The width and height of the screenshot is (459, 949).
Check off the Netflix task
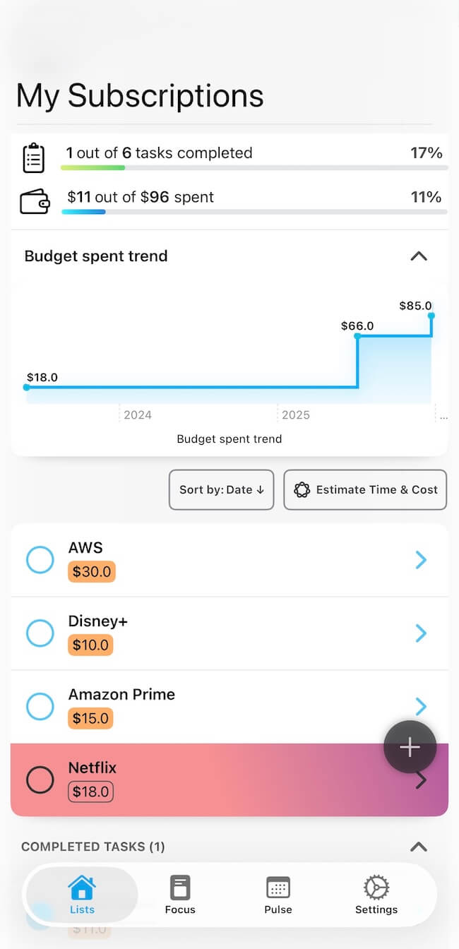pos(40,780)
